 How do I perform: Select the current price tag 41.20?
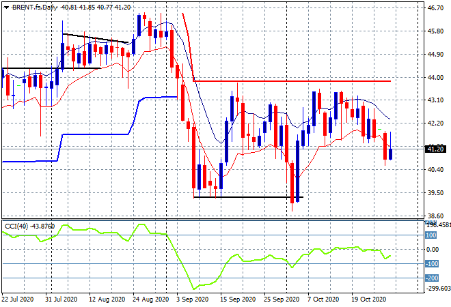[435, 149]
